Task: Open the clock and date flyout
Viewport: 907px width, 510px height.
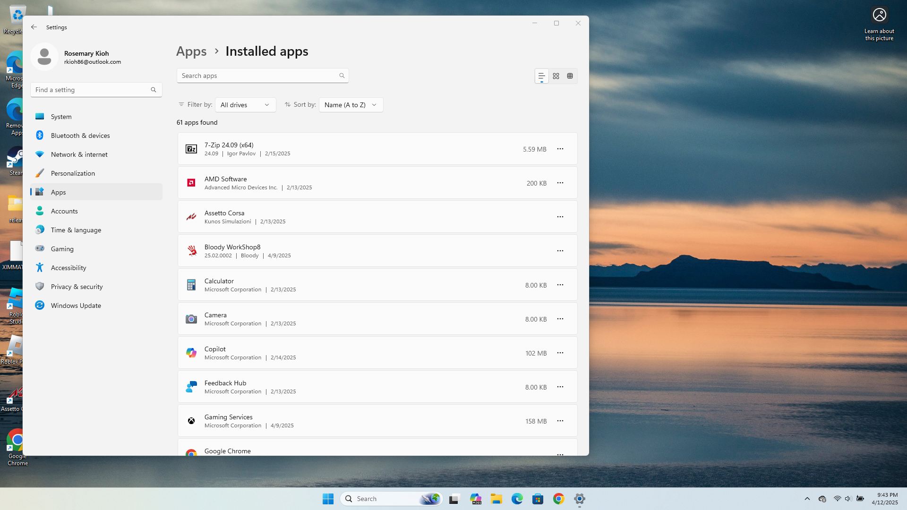Action: coord(885,499)
